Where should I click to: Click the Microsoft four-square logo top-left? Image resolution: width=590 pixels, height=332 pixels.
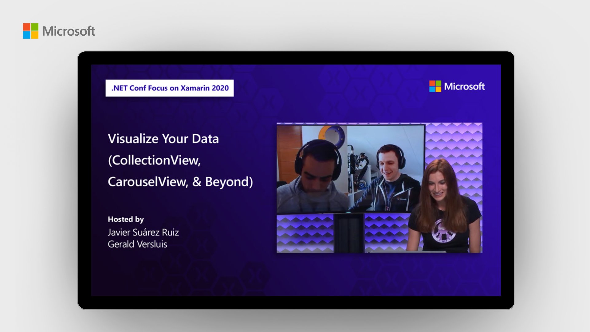pos(31,31)
